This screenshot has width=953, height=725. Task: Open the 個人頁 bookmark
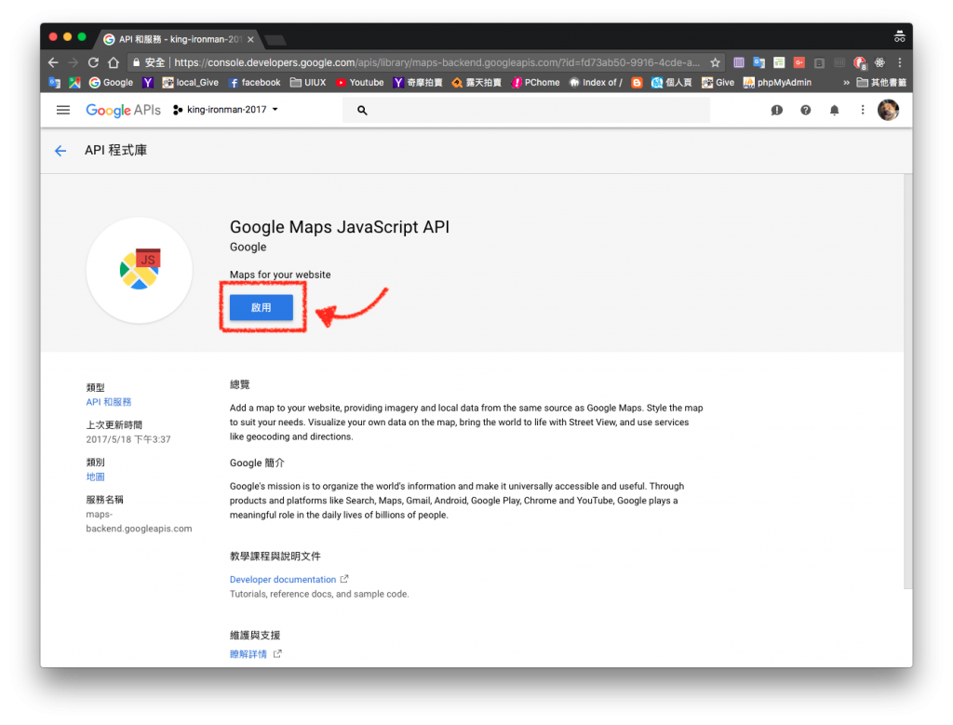(x=672, y=83)
